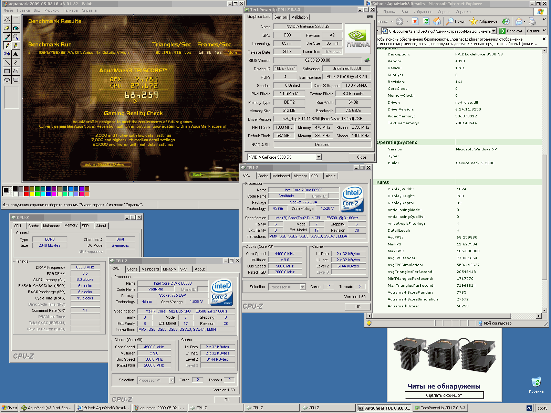Image resolution: width=551 pixels, height=413 pixels.
Task: Open the SPD tab in the Memory CPU-Z window
Action: coord(85,226)
